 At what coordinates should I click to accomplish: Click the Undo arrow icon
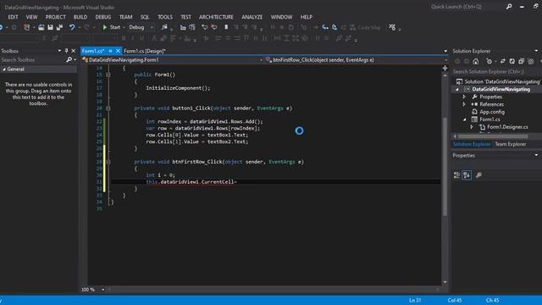(71, 27)
